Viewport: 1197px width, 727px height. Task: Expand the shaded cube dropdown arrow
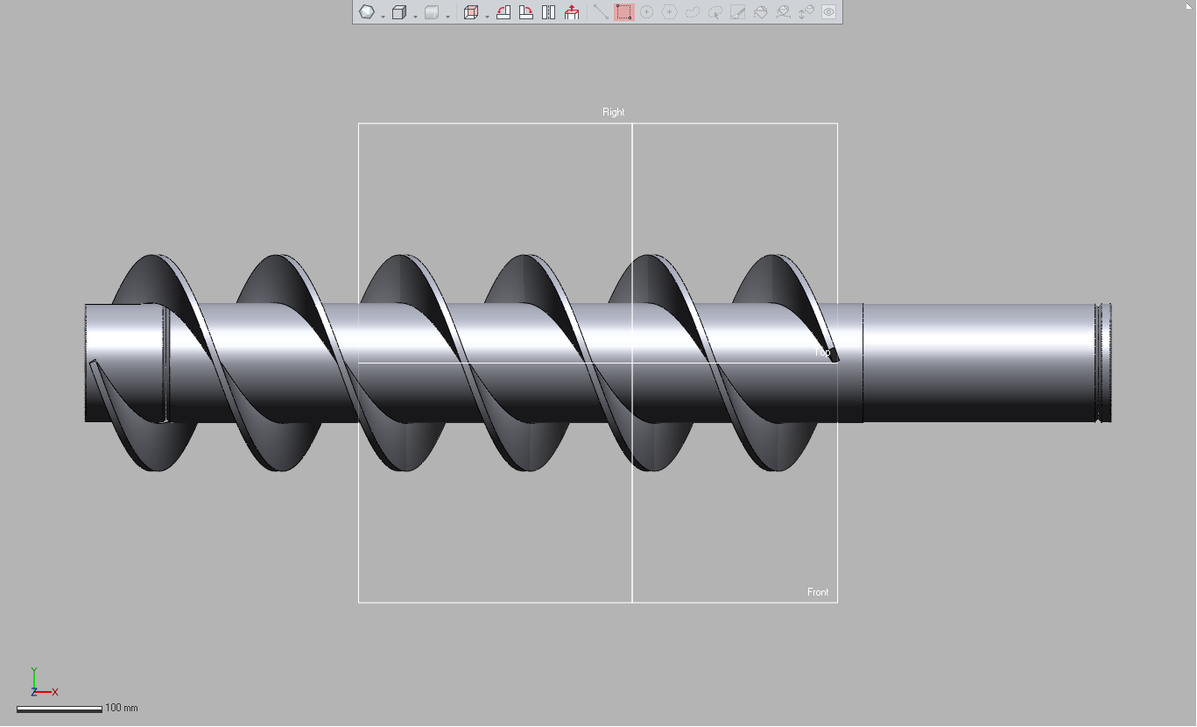[448, 17]
